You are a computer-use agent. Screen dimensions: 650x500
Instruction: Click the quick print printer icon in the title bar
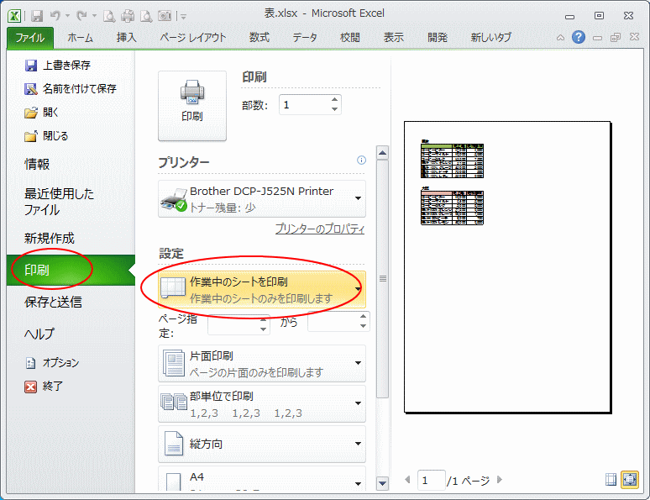click(x=128, y=16)
